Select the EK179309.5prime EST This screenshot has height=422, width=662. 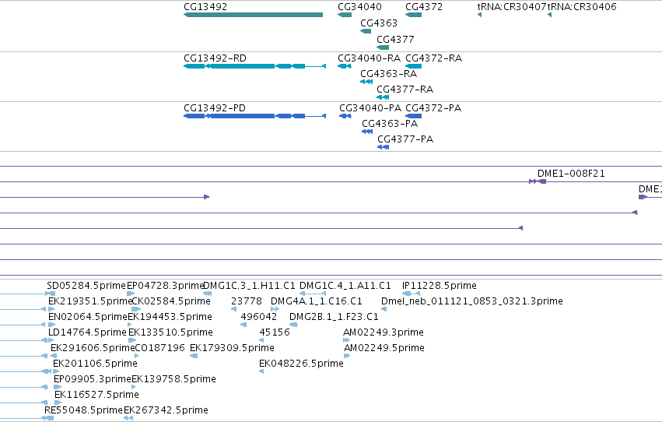[194, 356]
